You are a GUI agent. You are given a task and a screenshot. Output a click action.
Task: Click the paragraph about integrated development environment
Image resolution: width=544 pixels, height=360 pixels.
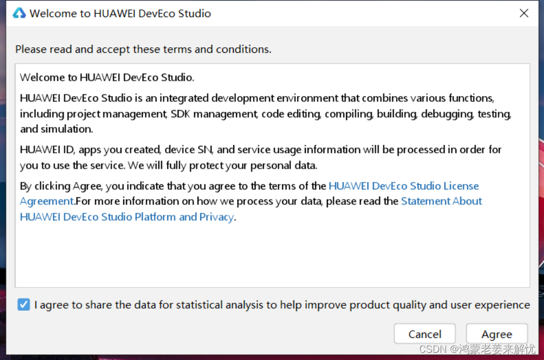(x=266, y=113)
